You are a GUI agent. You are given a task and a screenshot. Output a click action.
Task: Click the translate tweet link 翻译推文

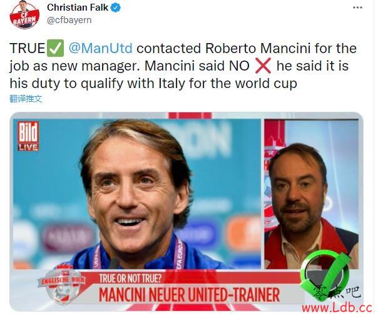coord(26,99)
